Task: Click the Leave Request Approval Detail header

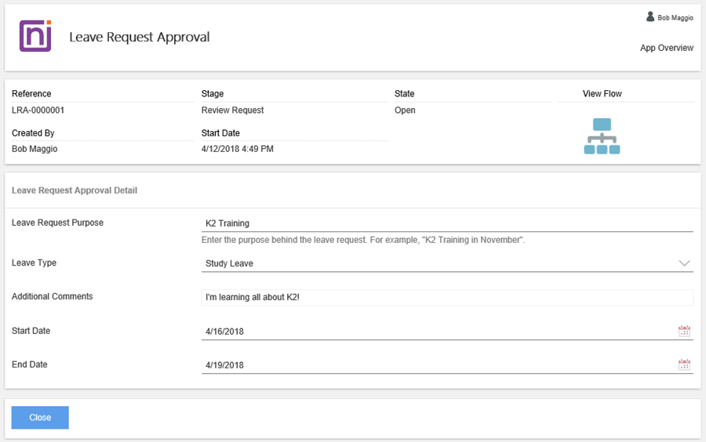Action: (75, 190)
